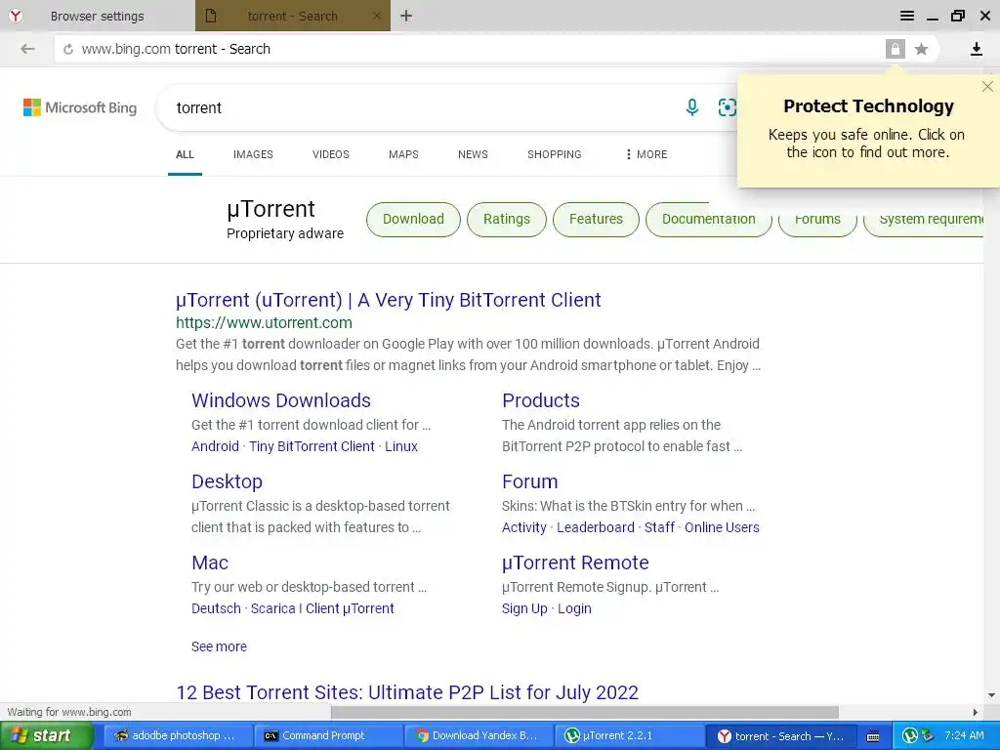Image resolution: width=1000 pixels, height=750 pixels.
Task: Click the µTorrent system tray icon
Action: [910, 736]
